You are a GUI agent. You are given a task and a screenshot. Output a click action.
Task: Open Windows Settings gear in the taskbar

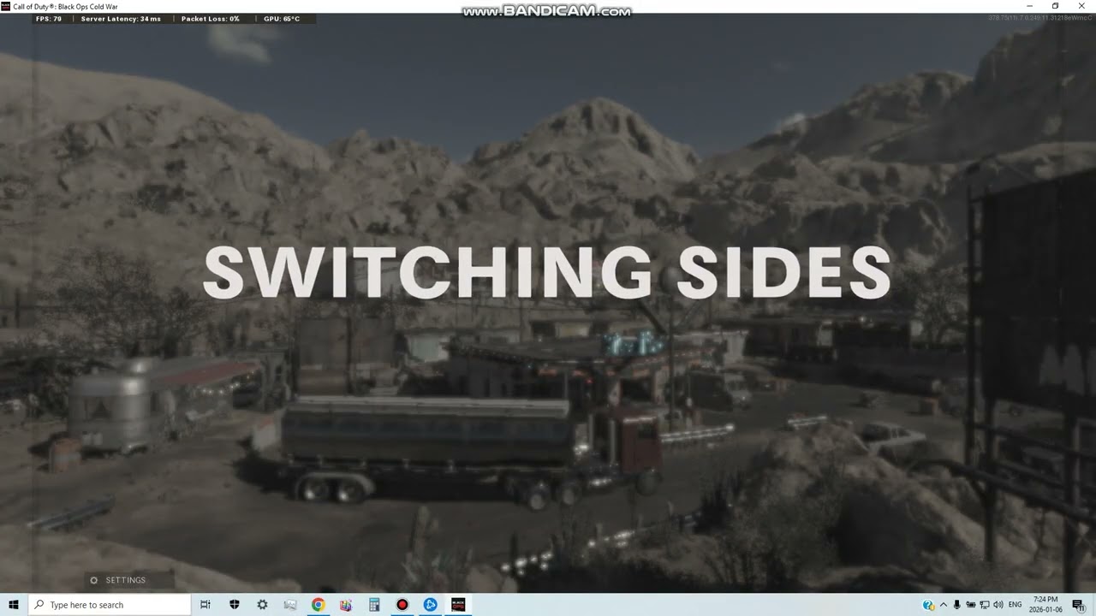coord(263,605)
